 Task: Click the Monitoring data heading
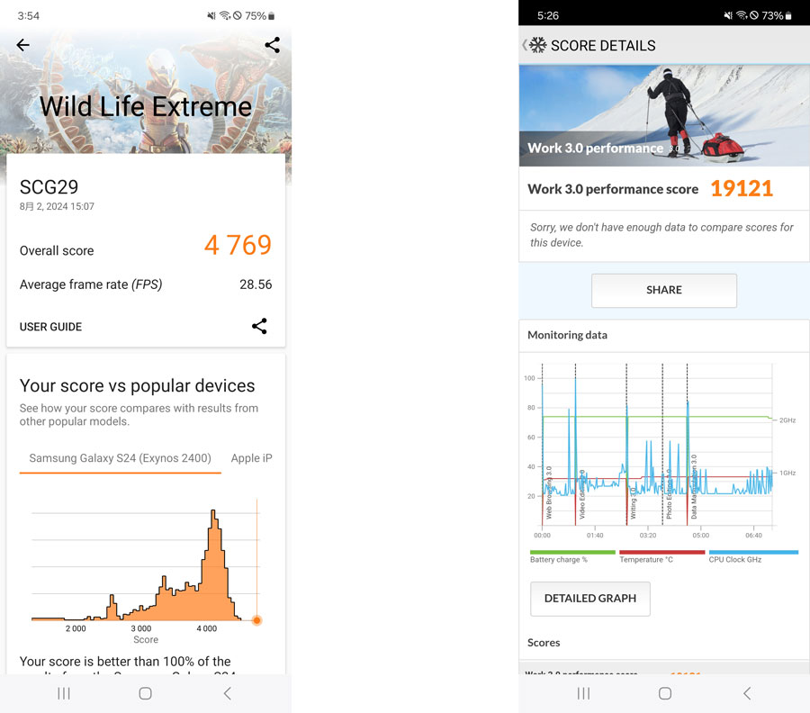click(x=567, y=335)
